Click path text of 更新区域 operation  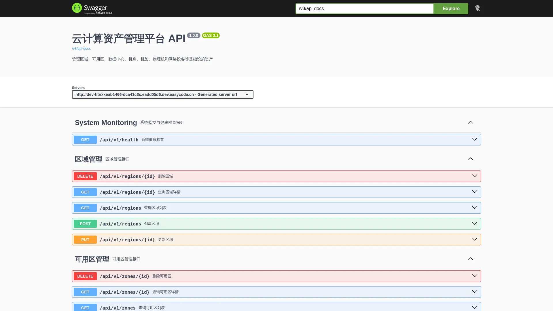(127, 240)
